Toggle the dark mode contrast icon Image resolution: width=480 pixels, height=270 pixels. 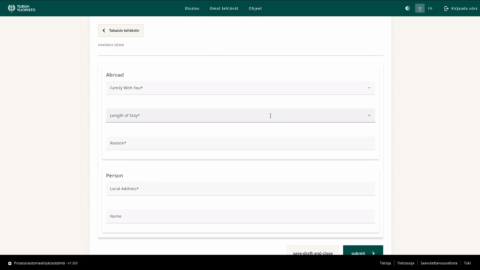(407, 9)
